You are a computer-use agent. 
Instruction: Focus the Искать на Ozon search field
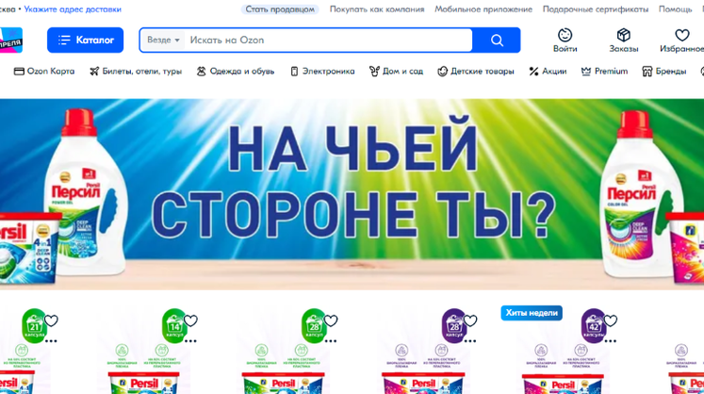[x=328, y=40]
